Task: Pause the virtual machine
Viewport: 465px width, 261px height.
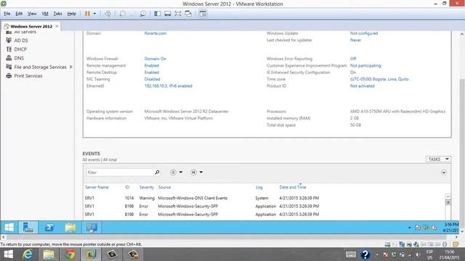Action: tap(87, 14)
